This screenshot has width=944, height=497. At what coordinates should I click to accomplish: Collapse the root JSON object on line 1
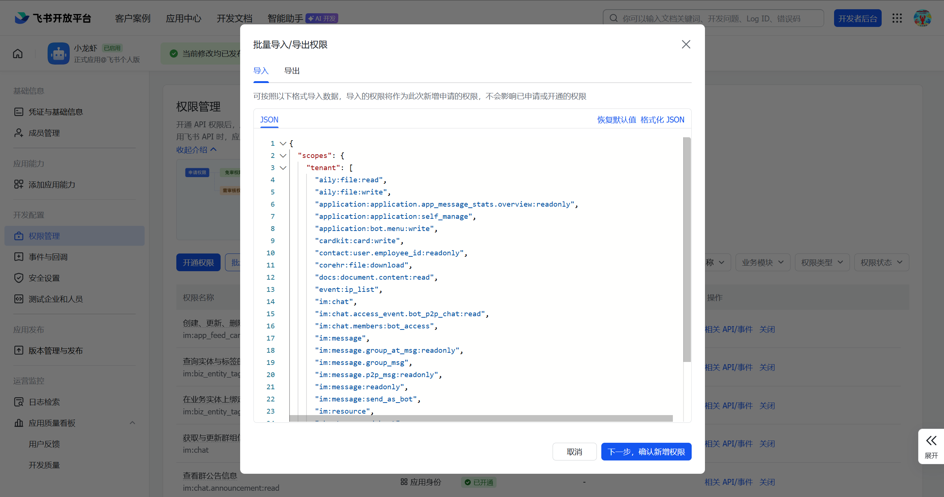coord(283,143)
